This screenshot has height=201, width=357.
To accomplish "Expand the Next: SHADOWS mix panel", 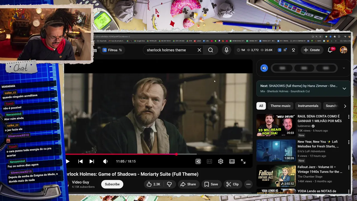I will click(344, 88).
